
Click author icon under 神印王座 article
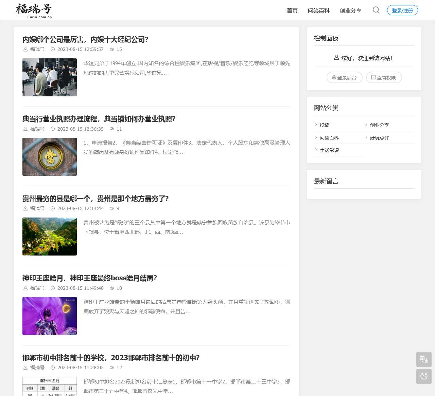pos(25,288)
